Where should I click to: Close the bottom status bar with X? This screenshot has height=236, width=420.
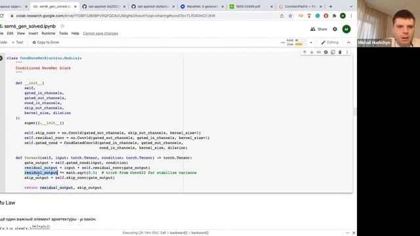354,233
